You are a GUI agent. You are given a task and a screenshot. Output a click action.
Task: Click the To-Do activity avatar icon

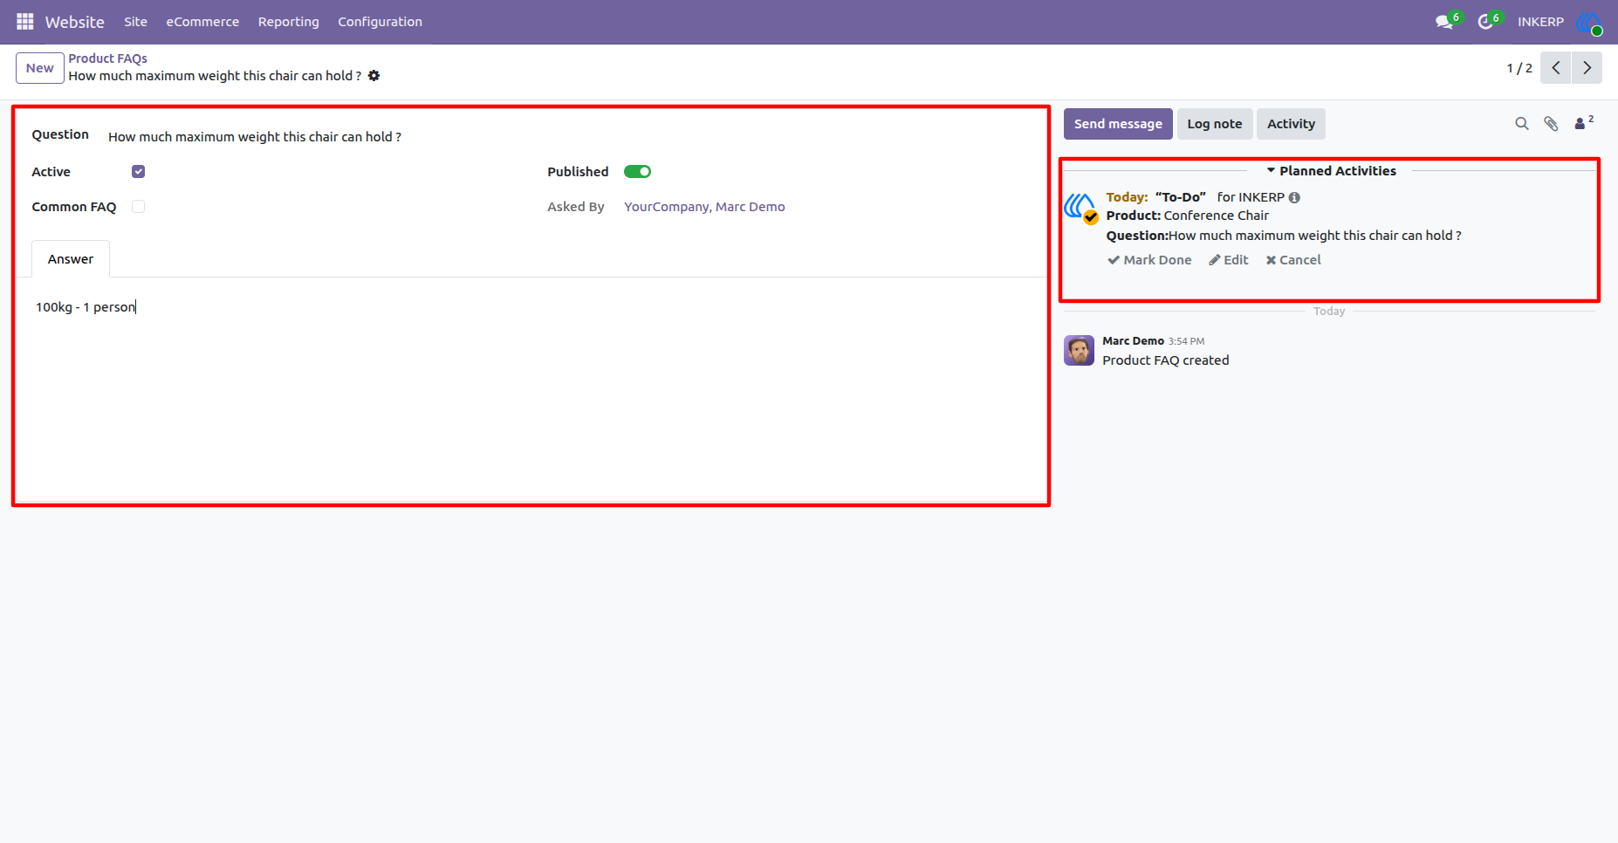click(1080, 209)
